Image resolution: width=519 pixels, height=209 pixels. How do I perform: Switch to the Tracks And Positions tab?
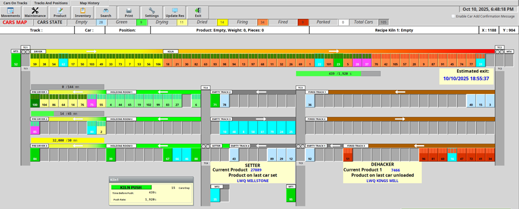[51, 3]
